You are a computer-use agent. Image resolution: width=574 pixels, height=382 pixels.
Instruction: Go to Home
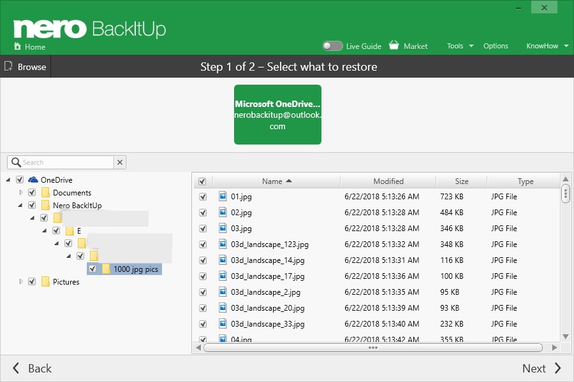tap(35, 46)
